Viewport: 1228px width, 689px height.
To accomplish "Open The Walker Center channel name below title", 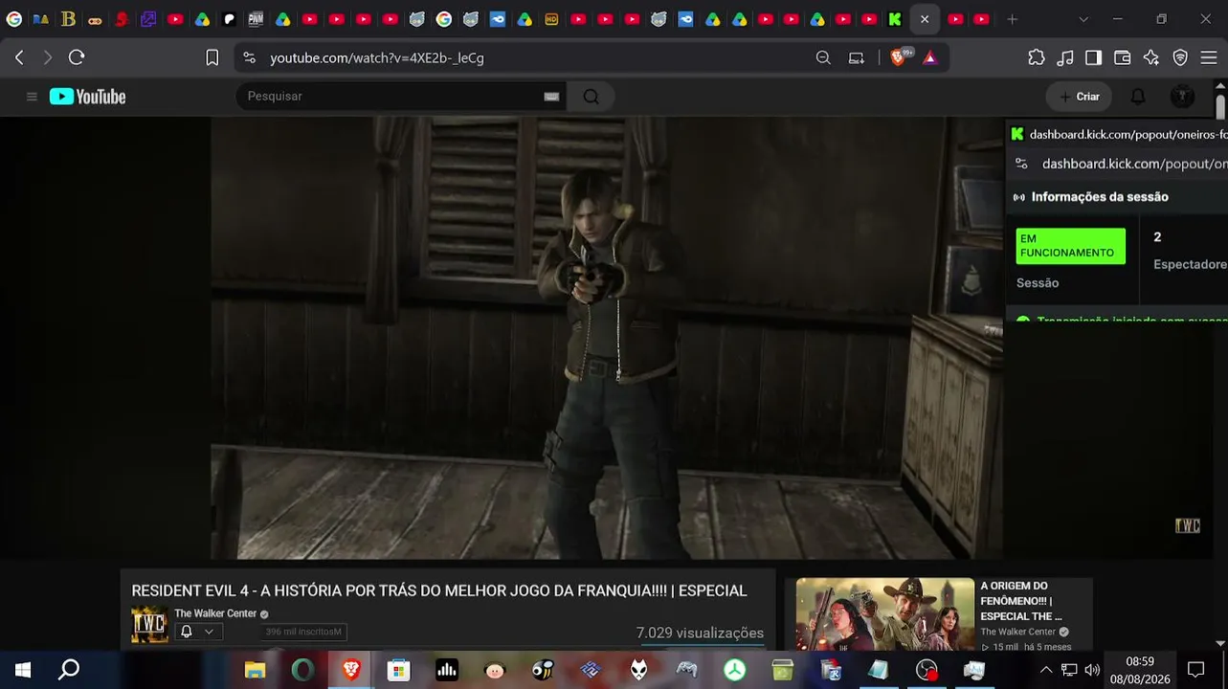I will click(215, 613).
